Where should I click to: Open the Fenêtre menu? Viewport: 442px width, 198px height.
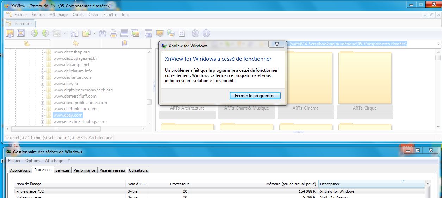click(110, 15)
